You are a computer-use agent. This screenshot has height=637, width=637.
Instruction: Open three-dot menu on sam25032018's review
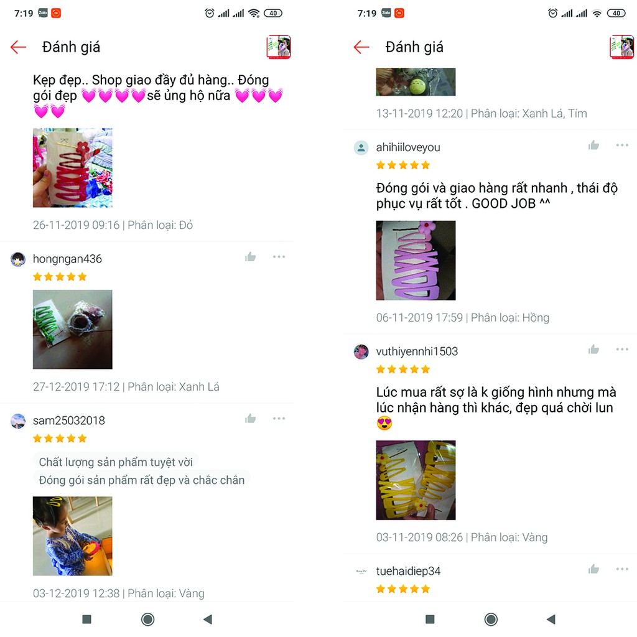[x=279, y=419]
